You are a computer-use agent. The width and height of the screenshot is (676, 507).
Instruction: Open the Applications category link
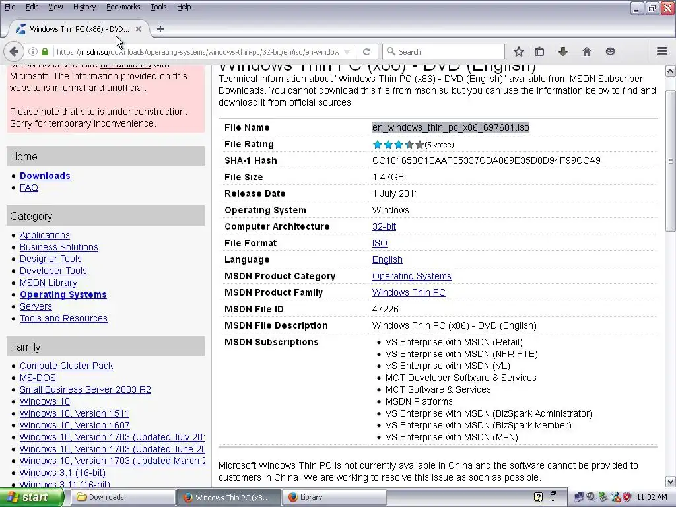click(45, 235)
